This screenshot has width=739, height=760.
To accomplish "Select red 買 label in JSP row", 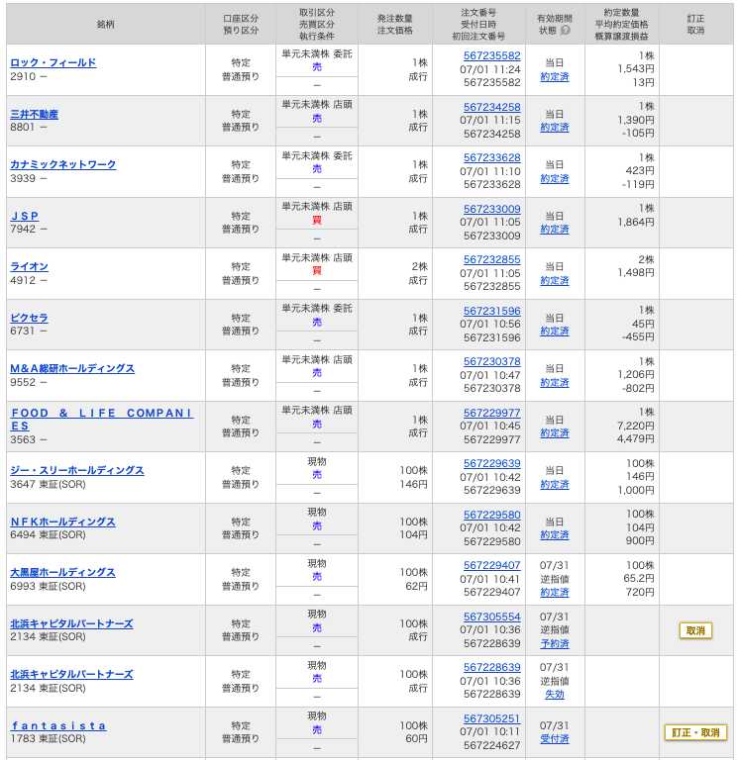I will 317,220.
